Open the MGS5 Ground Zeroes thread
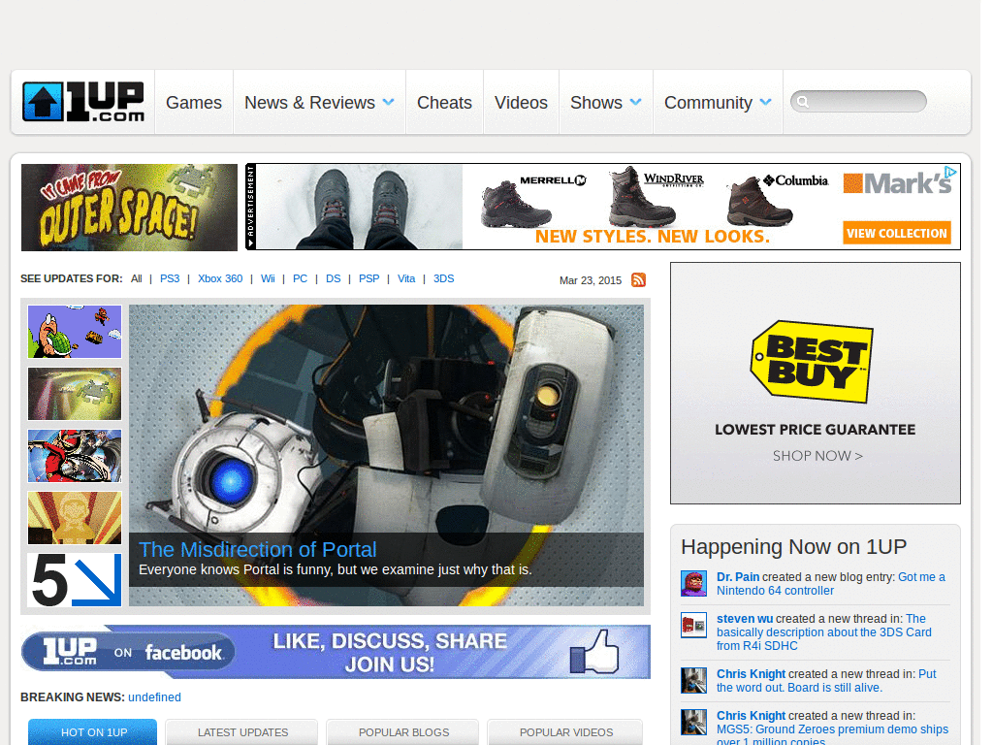 point(832,733)
